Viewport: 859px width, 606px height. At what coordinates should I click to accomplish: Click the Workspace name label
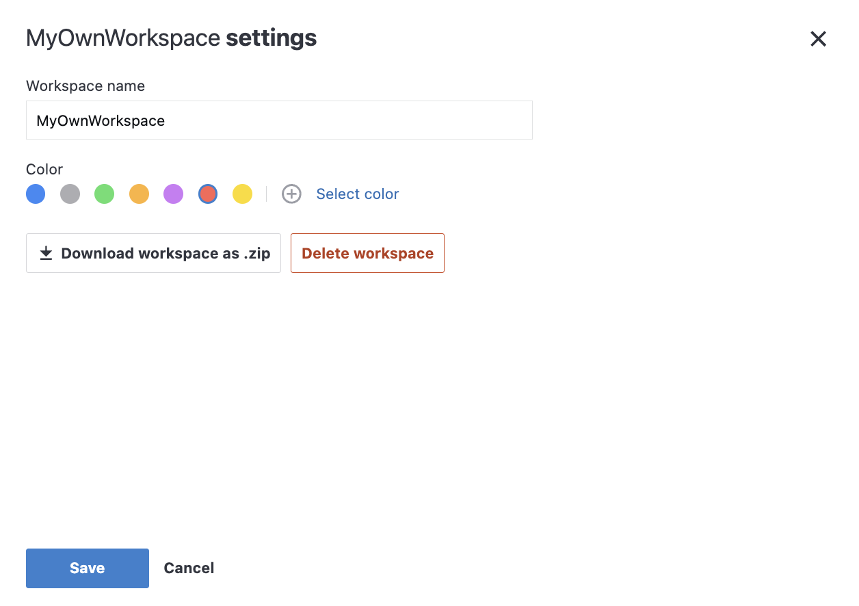[x=85, y=85]
